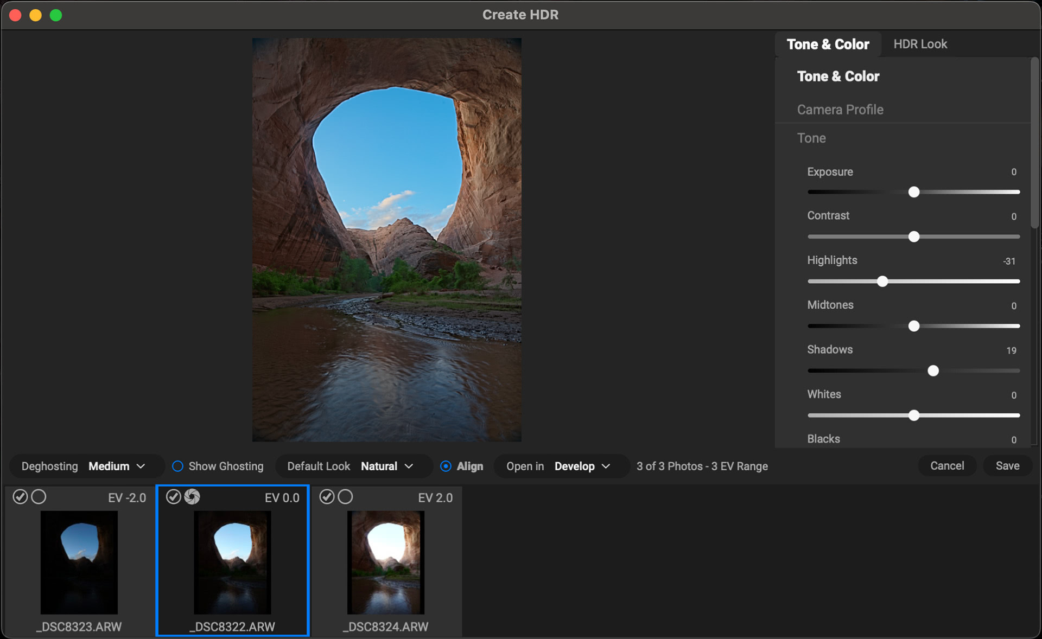
Task: Click the Cancel button
Action: click(946, 466)
